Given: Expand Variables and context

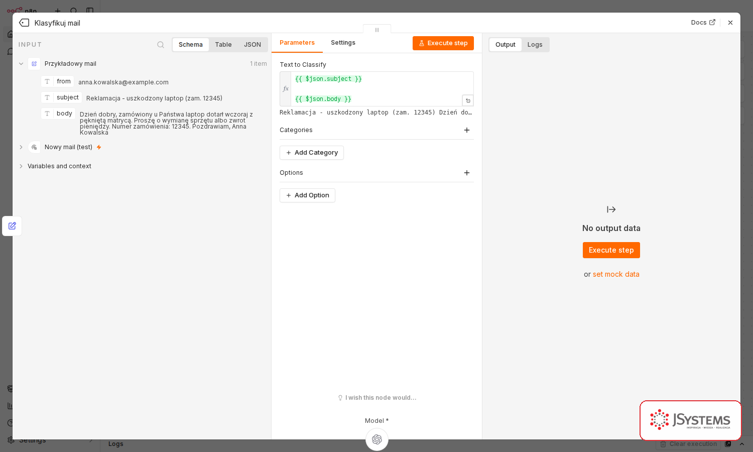Looking at the screenshot, I should (21, 166).
